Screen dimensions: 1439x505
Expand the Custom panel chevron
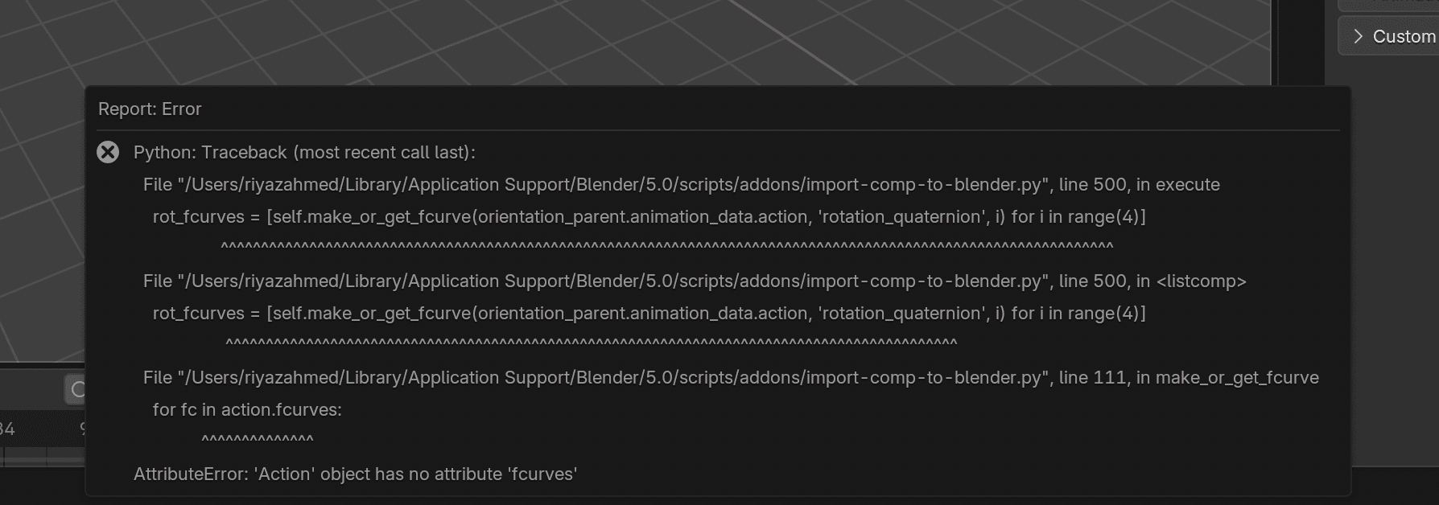[x=1358, y=36]
